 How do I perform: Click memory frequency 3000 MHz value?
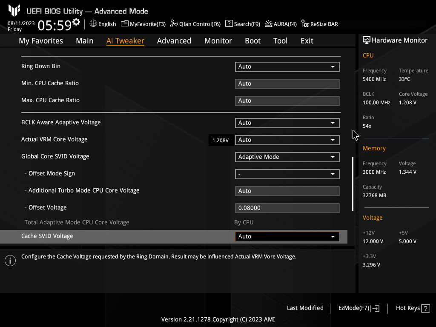point(374,172)
